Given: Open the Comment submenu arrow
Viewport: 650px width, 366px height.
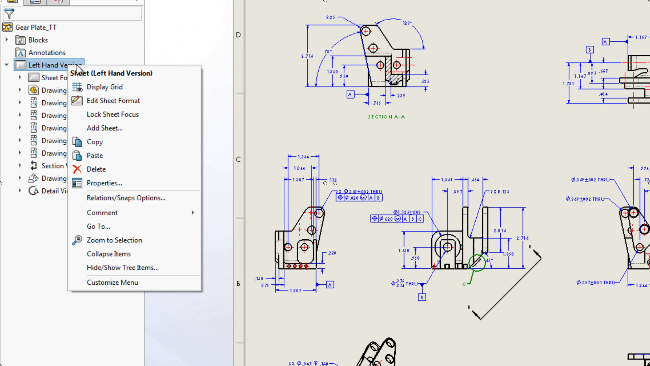Looking at the screenshot, I should click(x=193, y=212).
